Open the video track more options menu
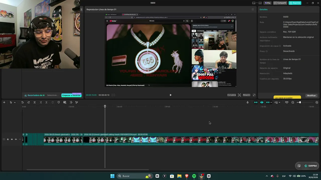Image resolution: width=321 pixels, height=180 pixels. (x=20, y=139)
